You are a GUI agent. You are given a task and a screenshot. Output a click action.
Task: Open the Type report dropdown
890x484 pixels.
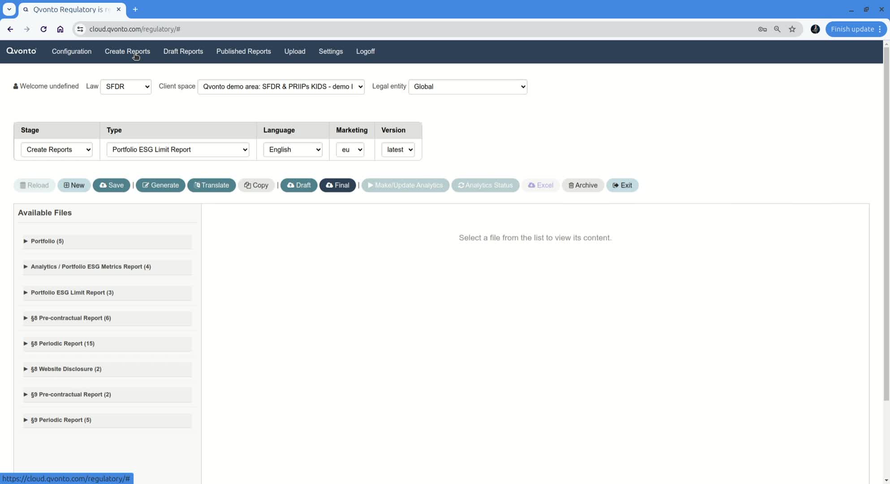click(178, 150)
